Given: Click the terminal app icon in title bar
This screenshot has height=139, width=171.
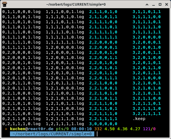Looking at the screenshot, I should point(5,5).
